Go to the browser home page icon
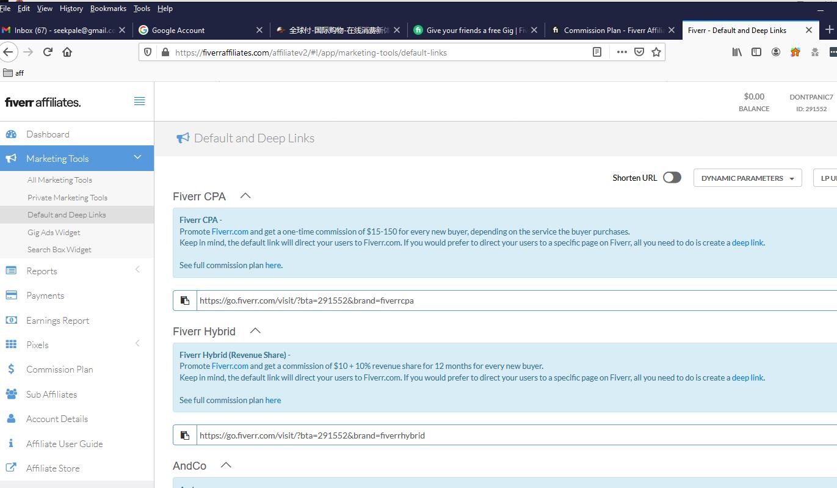Image resolution: width=837 pixels, height=488 pixels. click(67, 53)
